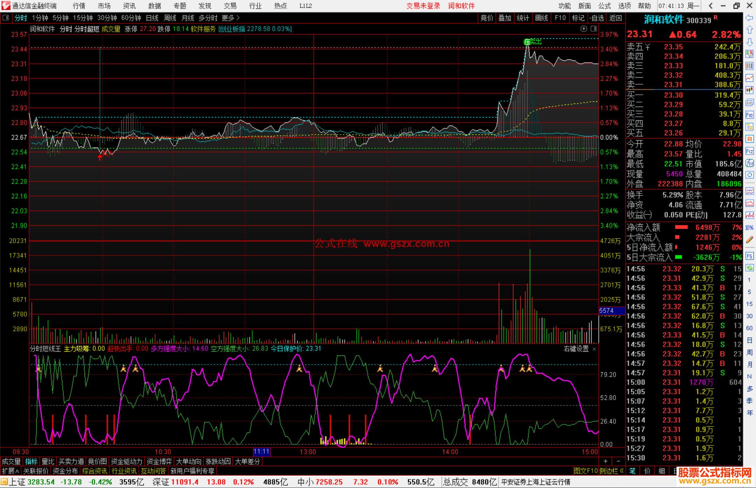The image size is (756, 488).
Task: Select the pencil drawing tool icon
Action: (x=749, y=240)
